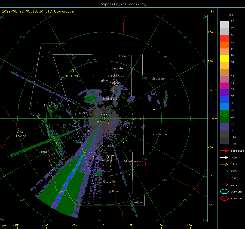Click the Limestone label
Image resolution: width=245 pixels, height=229 pixels.
coord(51,105)
